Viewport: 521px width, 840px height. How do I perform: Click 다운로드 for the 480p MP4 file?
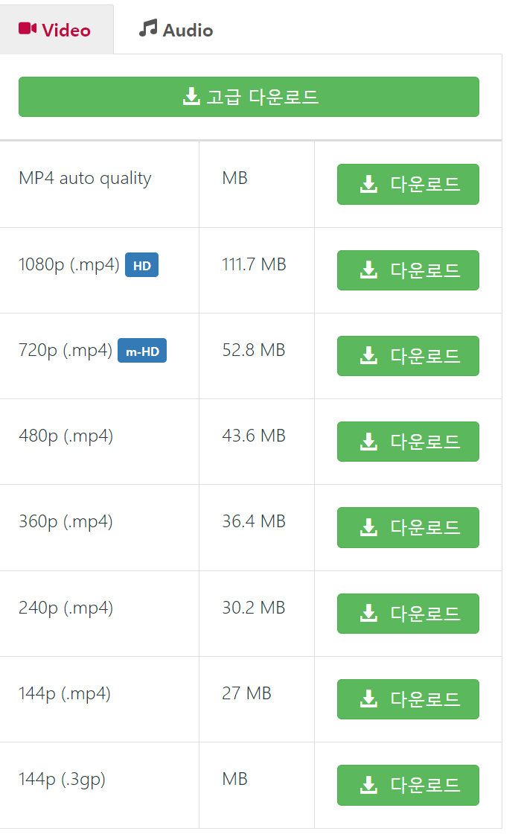(408, 442)
